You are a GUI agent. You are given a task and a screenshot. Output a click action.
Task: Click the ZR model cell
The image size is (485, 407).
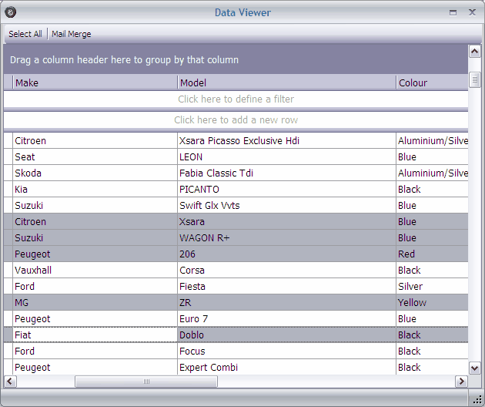point(286,302)
